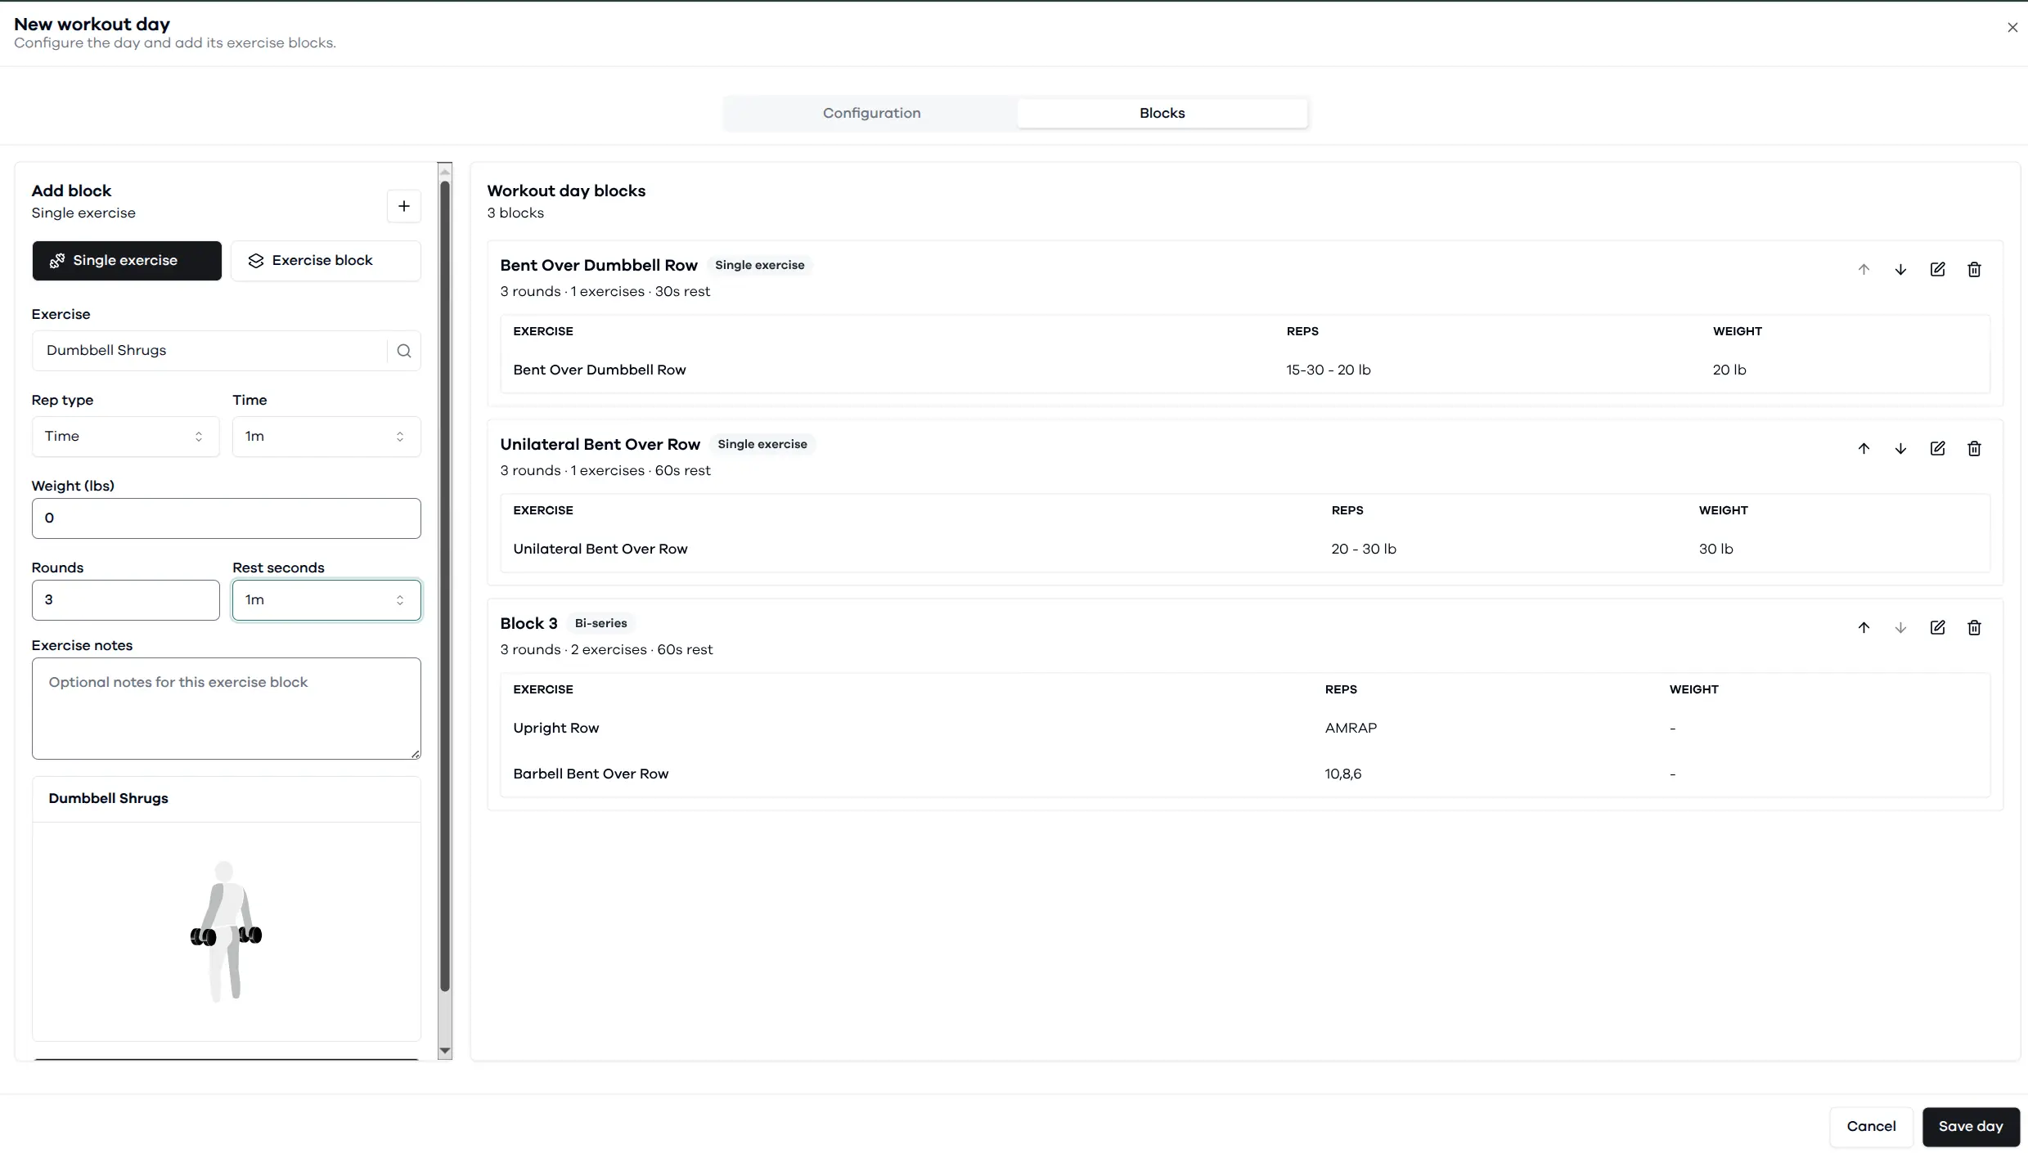The height and width of the screenshot is (1153, 2028).
Task: Click the 3 rounds · 2 exercises · 60s rest text
Action: (607, 650)
